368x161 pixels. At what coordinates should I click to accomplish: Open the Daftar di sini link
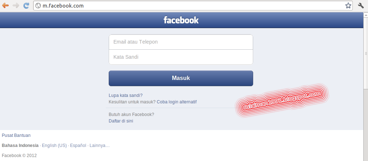pyautogui.click(x=121, y=121)
